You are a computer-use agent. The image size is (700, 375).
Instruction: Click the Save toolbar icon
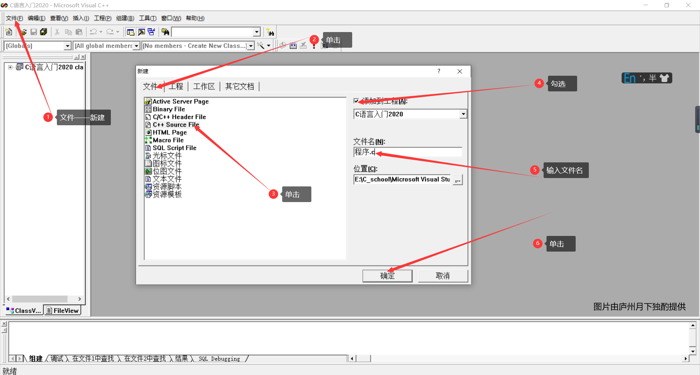(x=34, y=32)
